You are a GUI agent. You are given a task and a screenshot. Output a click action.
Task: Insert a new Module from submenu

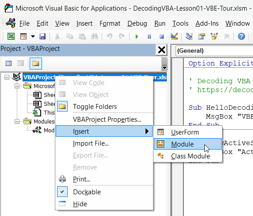click(188, 144)
